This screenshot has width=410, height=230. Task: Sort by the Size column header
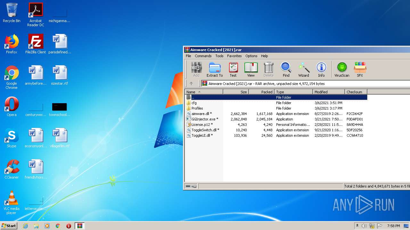tap(236, 92)
